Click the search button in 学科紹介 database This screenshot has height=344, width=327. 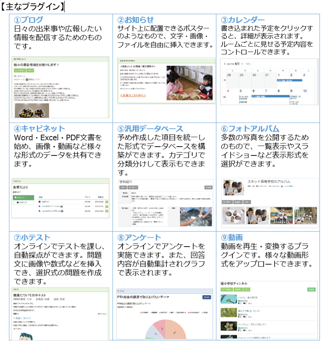click(209, 186)
